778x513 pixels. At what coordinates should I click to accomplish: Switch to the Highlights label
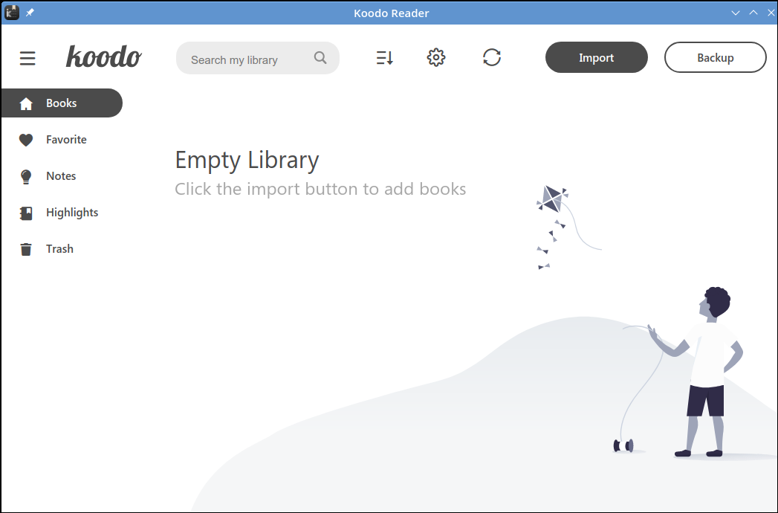[x=72, y=213]
